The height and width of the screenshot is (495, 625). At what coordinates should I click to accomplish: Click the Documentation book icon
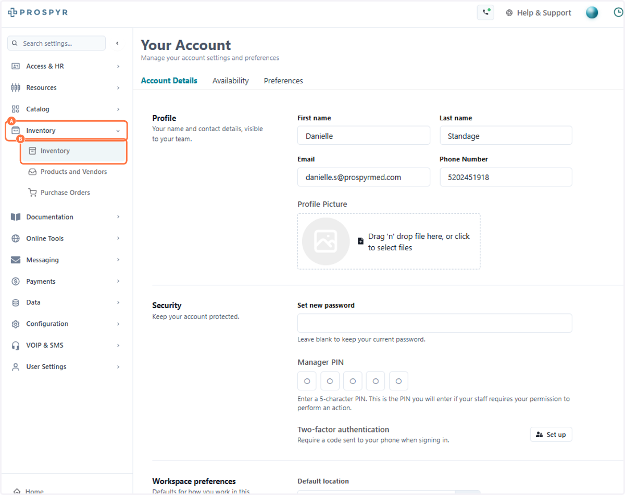point(16,217)
